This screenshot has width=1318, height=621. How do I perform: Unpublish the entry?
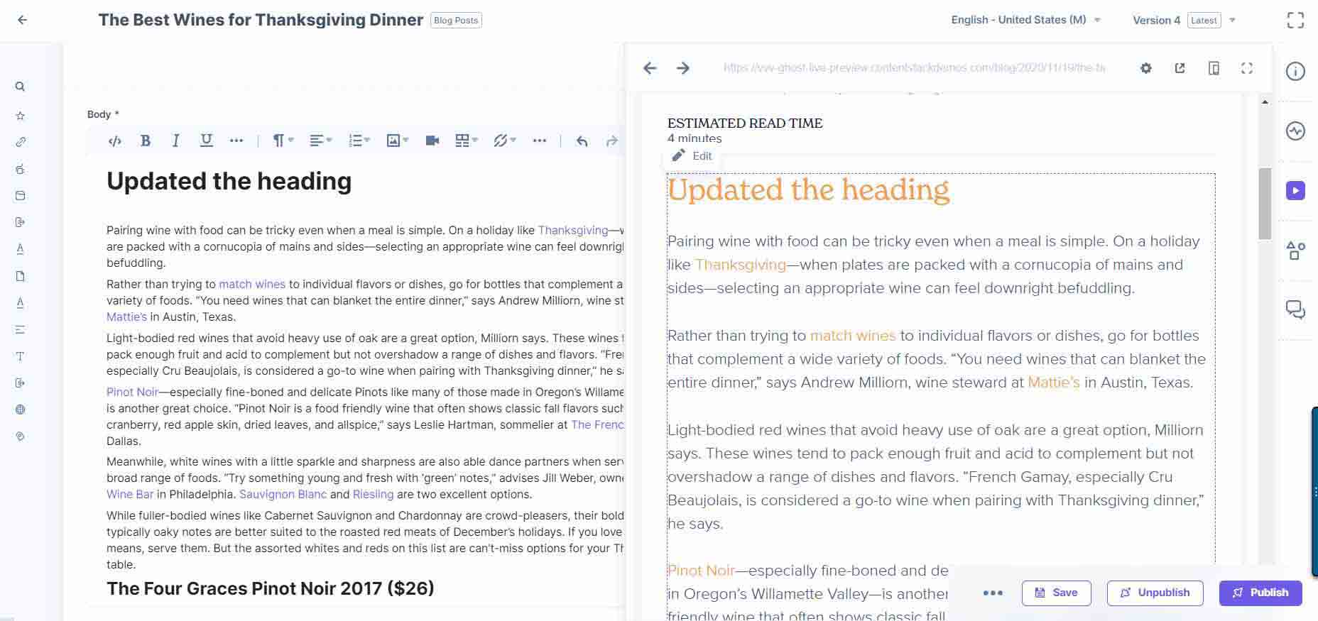pyautogui.click(x=1155, y=593)
